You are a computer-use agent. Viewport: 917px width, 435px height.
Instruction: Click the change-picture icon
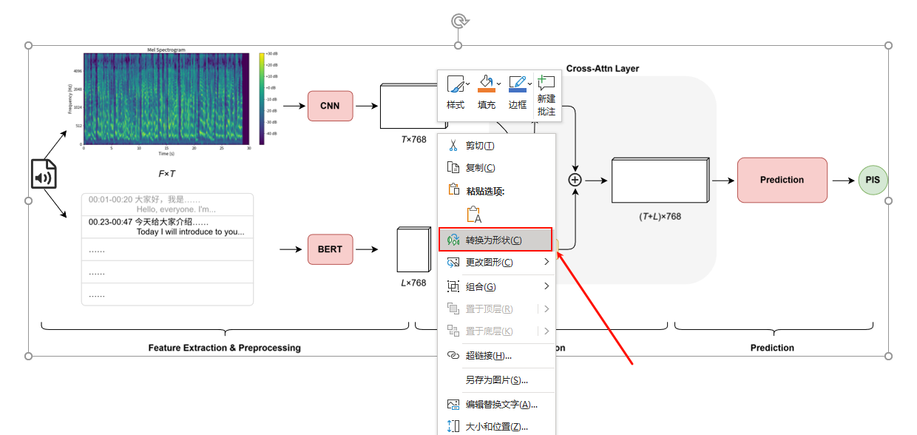[x=453, y=262]
